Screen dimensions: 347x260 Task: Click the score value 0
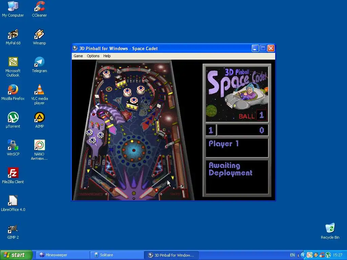click(x=262, y=130)
